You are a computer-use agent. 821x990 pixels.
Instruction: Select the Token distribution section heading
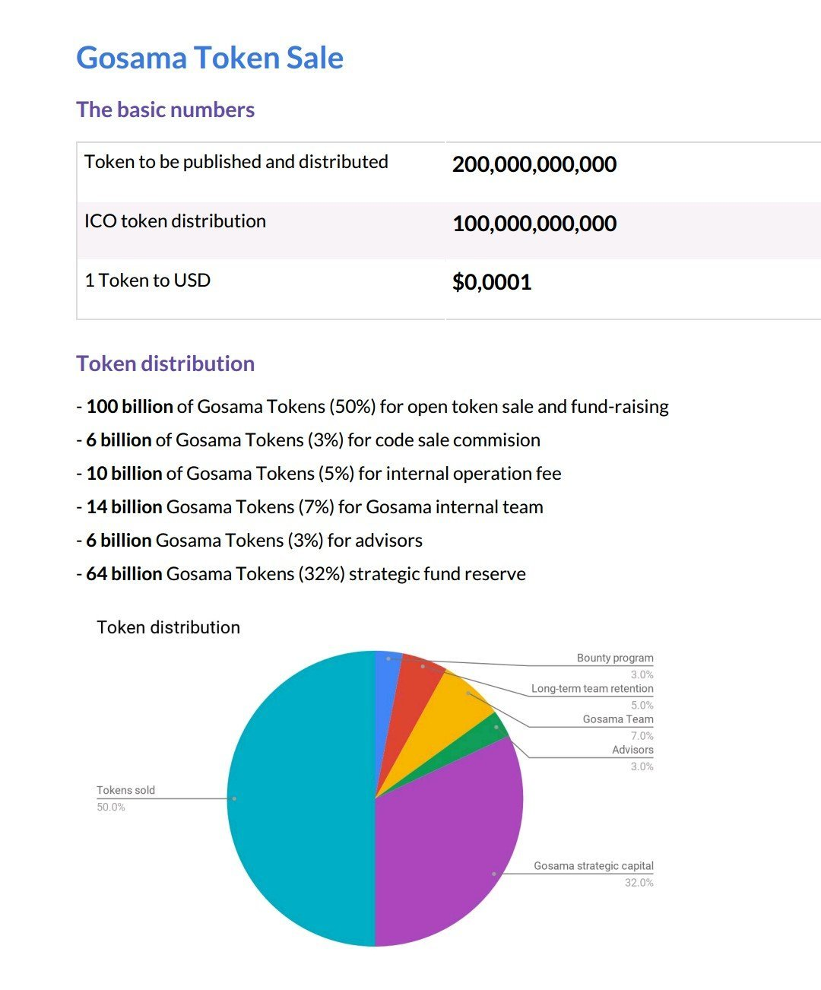click(165, 363)
